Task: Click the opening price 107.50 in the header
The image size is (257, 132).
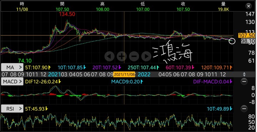Action: coord(62,9)
